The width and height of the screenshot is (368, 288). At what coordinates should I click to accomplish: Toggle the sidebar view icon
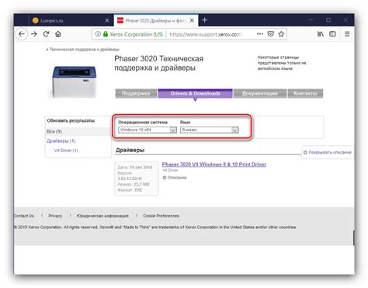point(332,34)
